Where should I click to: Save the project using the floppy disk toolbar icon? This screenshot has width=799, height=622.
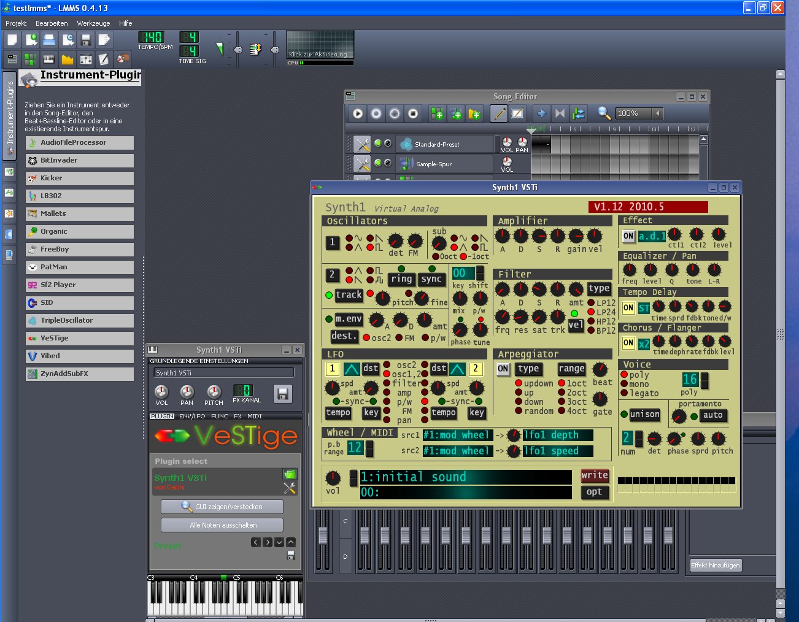click(86, 40)
